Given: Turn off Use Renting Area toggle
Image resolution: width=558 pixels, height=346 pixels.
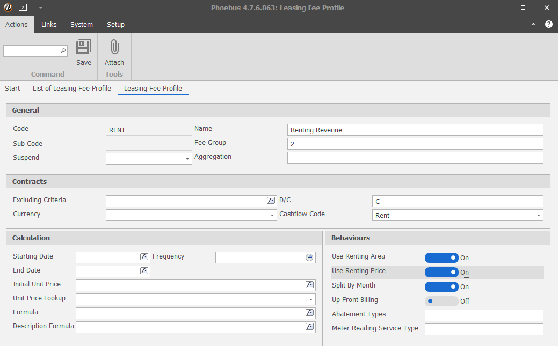Looking at the screenshot, I should 441,258.
